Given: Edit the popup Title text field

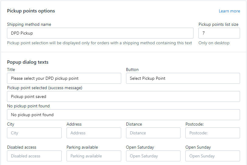Looking at the screenshot, I should [x=64, y=78].
